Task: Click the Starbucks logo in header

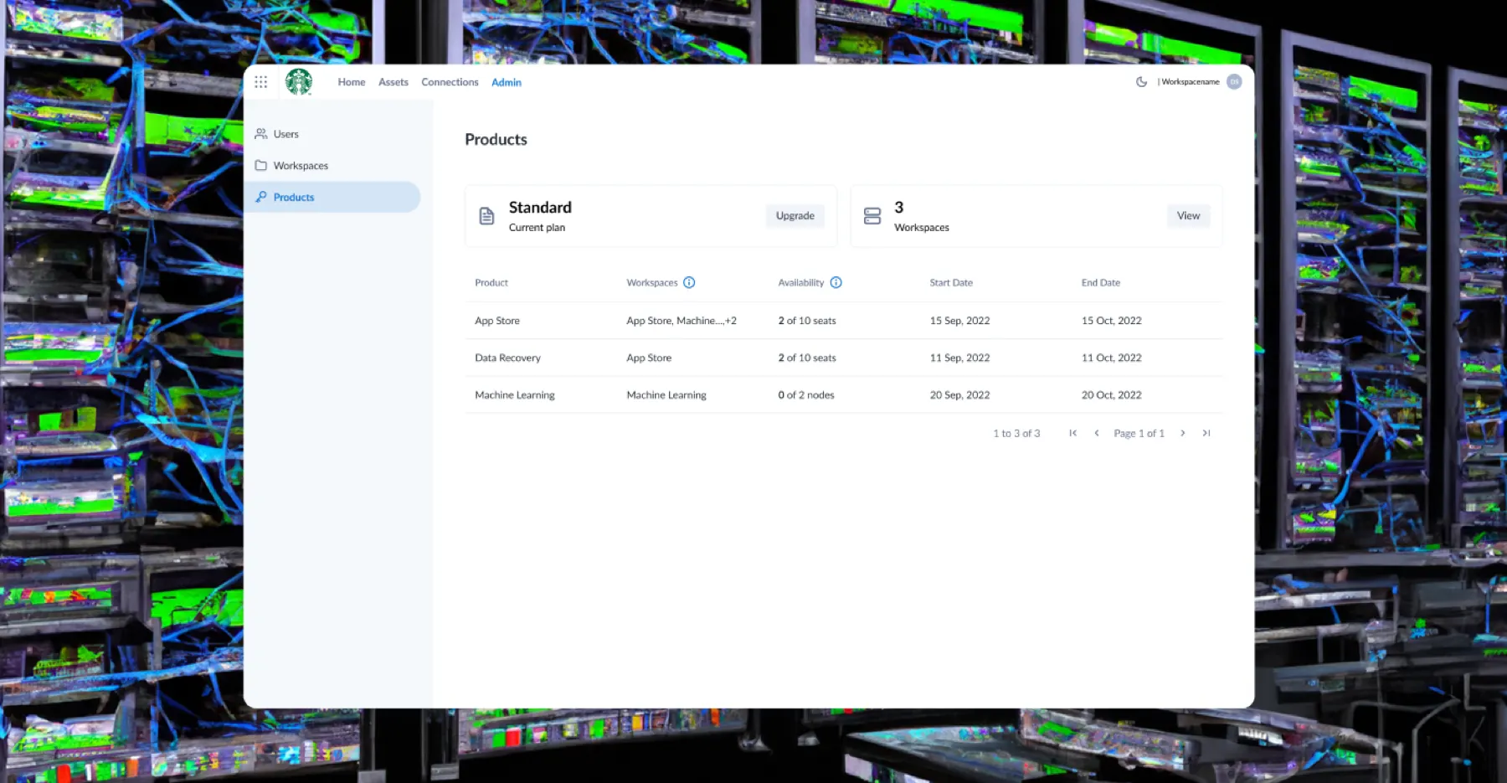Action: click(299, 82)
